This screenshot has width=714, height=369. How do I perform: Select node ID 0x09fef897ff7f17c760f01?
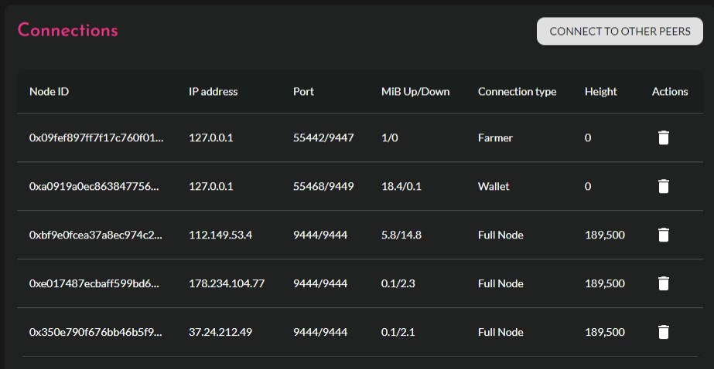[97, 137]
